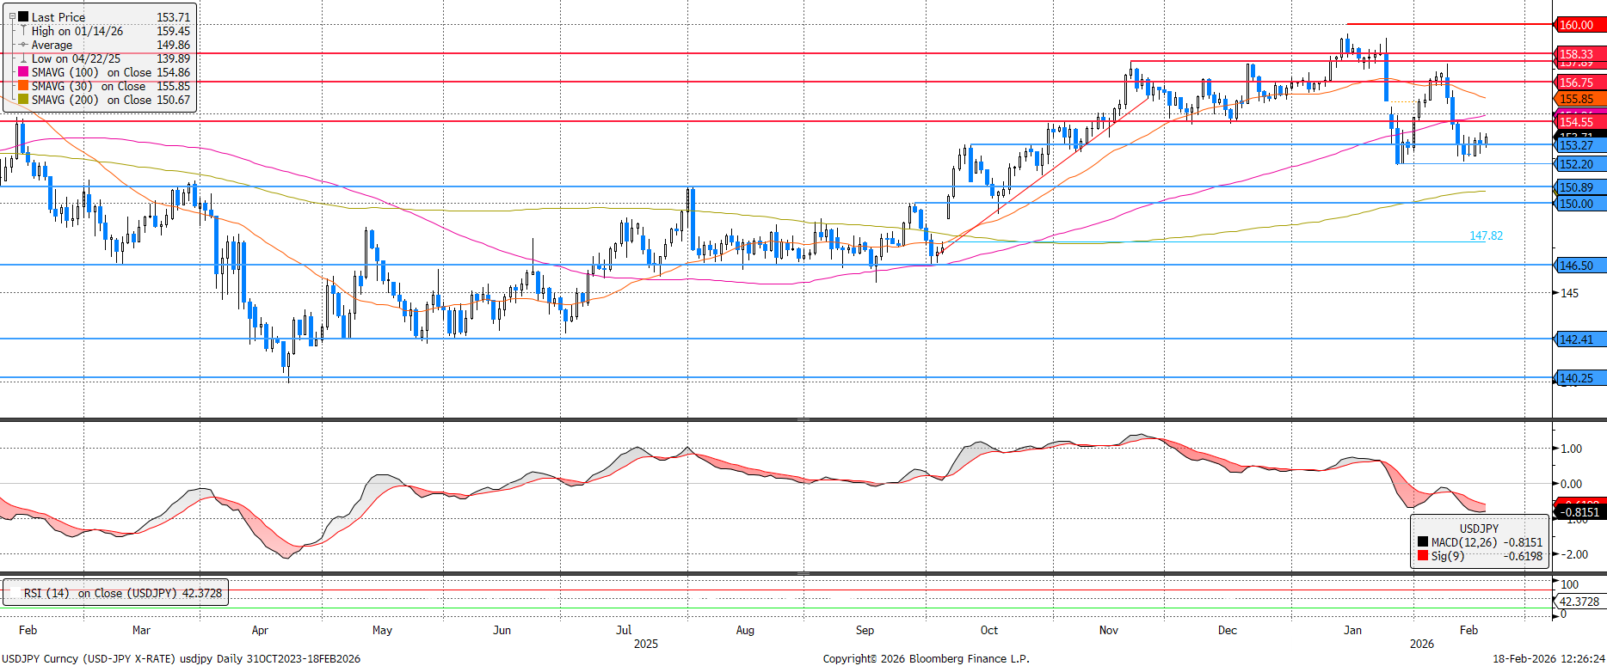Click the orange SMAVG (30) swatch
Screen dimensions: 1607x666
click(23, 86)
